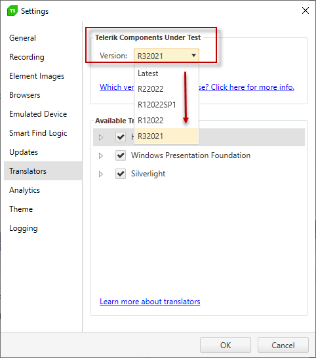The height and width of the screenshot is (358, 316).
Task: Expand the Windows Presentation Foundation tree node
Action: point(101,155)
